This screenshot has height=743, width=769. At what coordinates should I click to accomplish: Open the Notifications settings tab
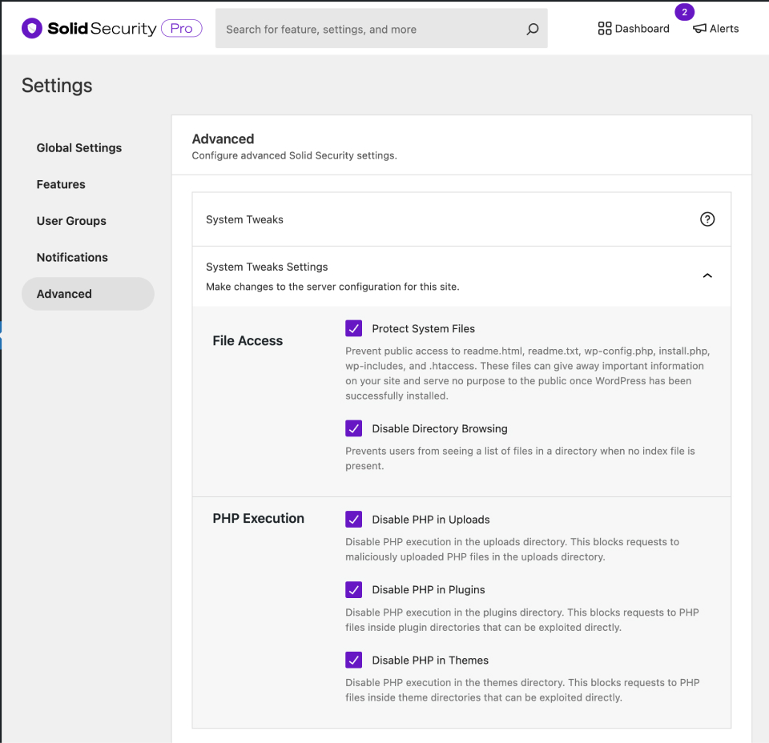click(x=72, y=257)
